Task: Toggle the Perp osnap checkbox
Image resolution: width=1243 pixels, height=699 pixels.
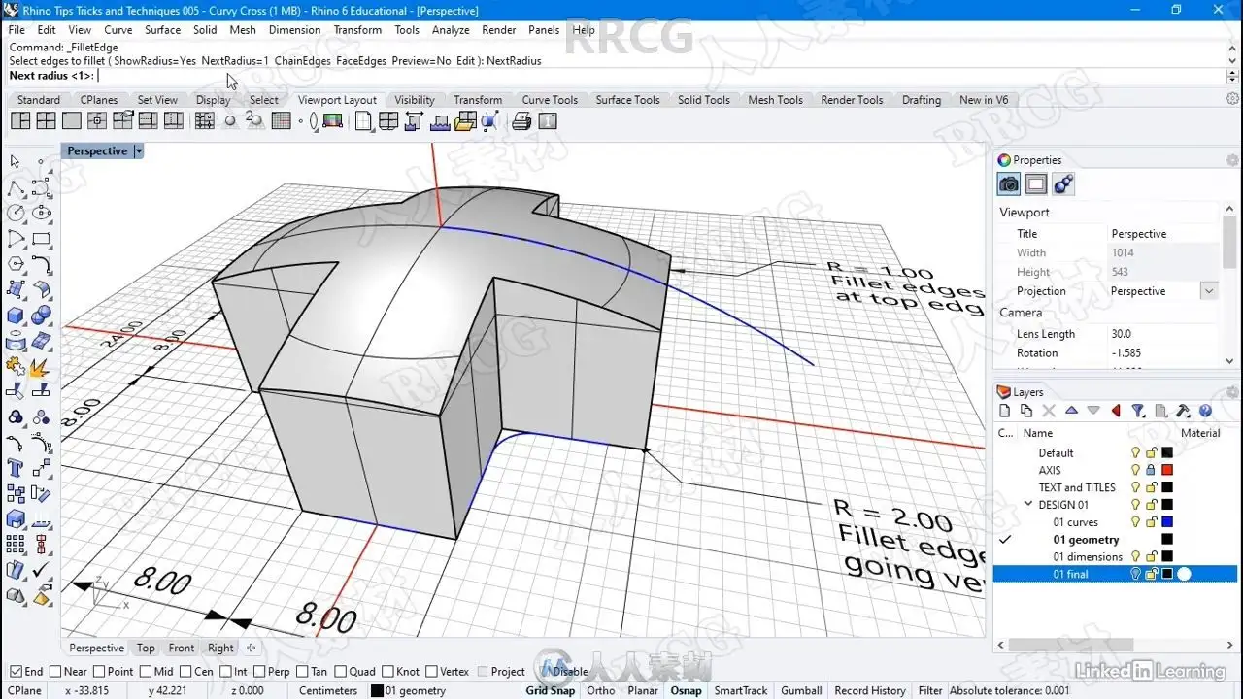Action: [x=258, y=671]
